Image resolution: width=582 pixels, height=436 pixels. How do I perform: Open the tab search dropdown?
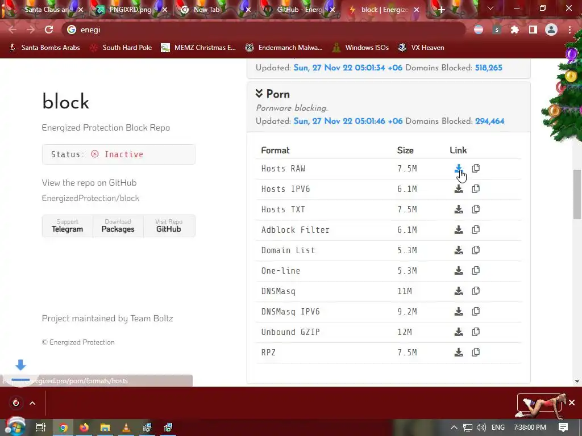(490, 8)
